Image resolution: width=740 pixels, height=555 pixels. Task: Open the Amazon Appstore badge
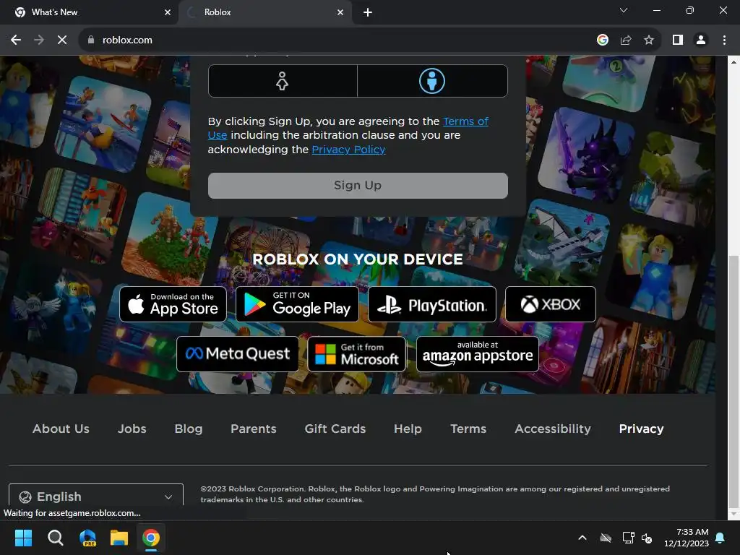[478, 354]
